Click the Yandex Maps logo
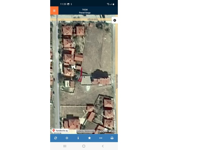This screenshot has height=150, width=201. point(107,131)
